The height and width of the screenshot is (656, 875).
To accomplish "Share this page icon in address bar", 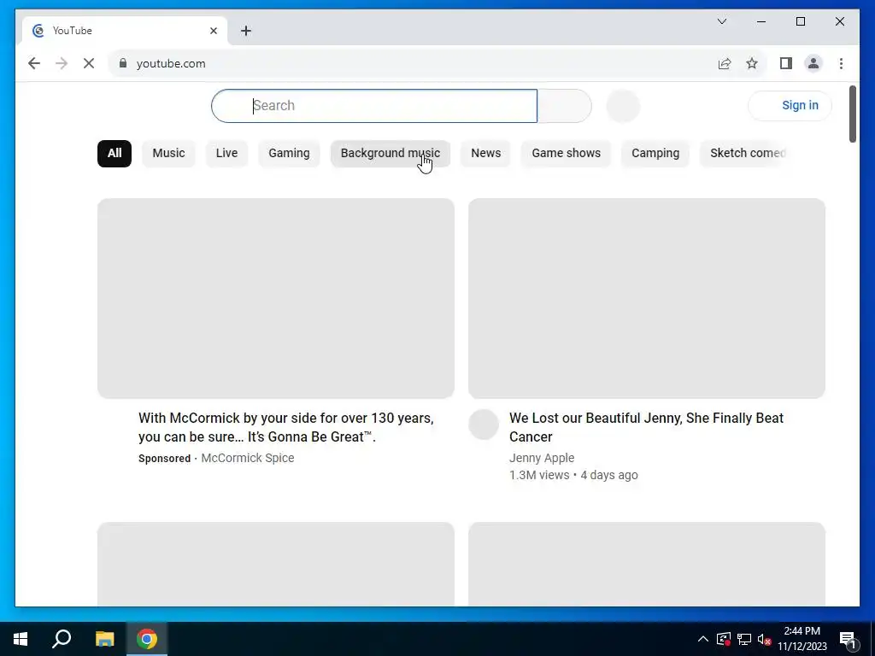I will click(x=725, y=63).
